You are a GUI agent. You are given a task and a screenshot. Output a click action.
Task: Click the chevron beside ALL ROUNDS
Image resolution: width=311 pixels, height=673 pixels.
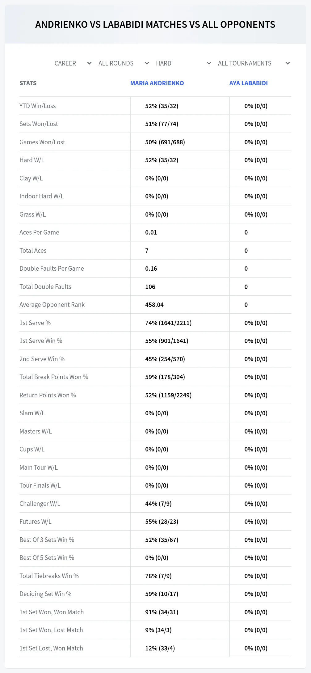pyautogui.click(x=147, y=63)
